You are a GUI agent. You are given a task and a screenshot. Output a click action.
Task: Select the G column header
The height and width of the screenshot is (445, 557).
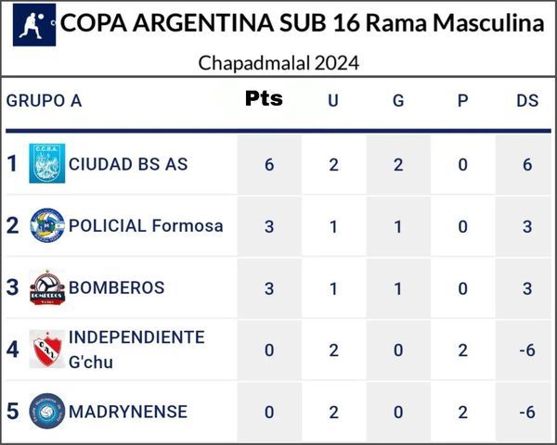point(398,100)
